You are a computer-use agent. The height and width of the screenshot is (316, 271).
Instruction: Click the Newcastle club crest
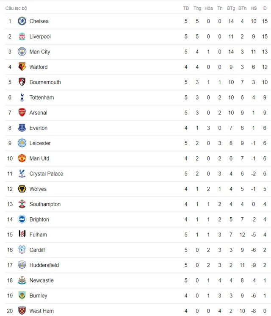22,280
